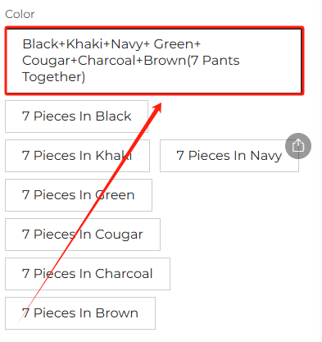Screen dimensions: 322x342
Task: Pick 7 Pieces In Navy
Action: (x=229, y=156)
